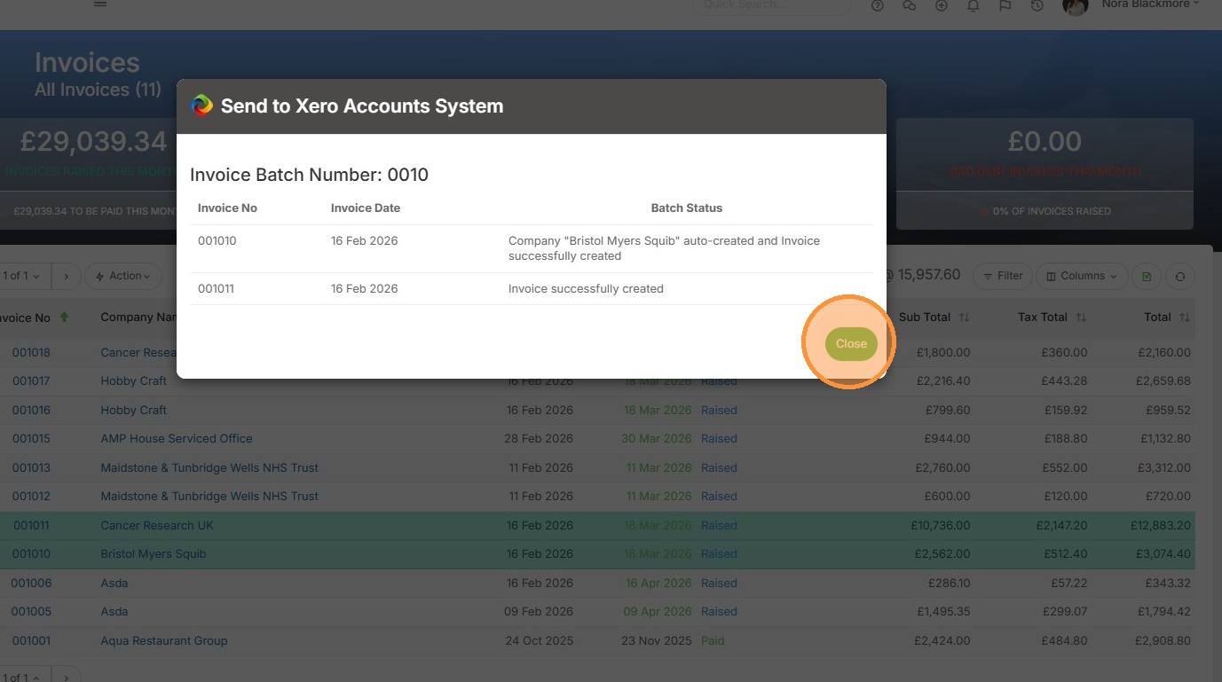Viewport: 1222px width, 682px height.
Task: Expand the Columns dropdown
Action: [1082, 276]
